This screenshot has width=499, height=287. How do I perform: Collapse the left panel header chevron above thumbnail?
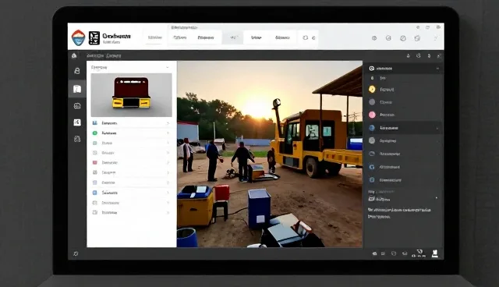click(x=168, y=67)
